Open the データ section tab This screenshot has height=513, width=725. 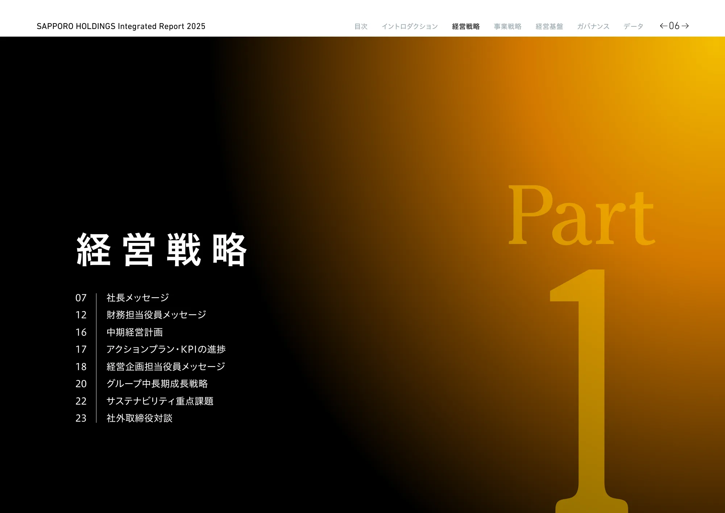633,26
